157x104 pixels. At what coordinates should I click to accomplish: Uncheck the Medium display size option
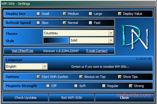point(64,14)
